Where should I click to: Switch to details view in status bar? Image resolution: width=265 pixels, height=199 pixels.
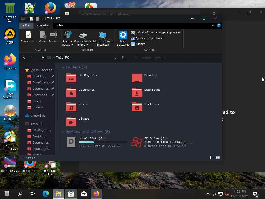click(x=212, y=158)
